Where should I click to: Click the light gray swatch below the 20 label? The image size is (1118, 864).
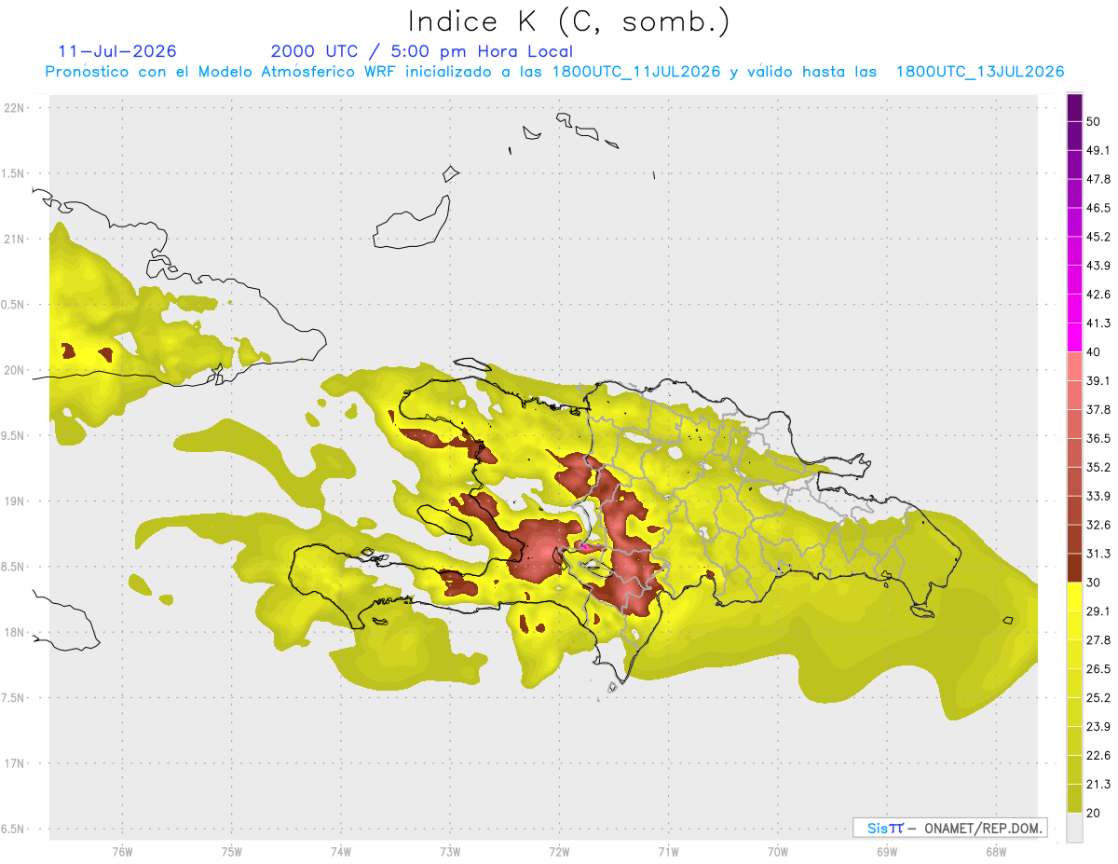pos(1074,827)
